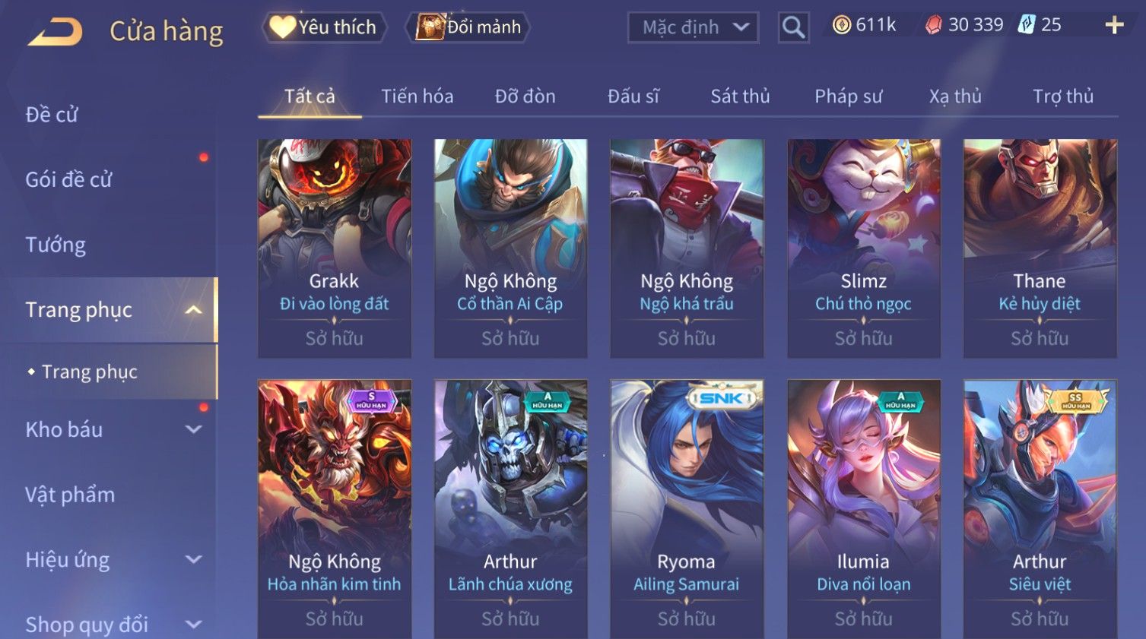Expand the Kho báu sidebar section
Screen dimensions: 1146x639
click(x=193, y=429)
